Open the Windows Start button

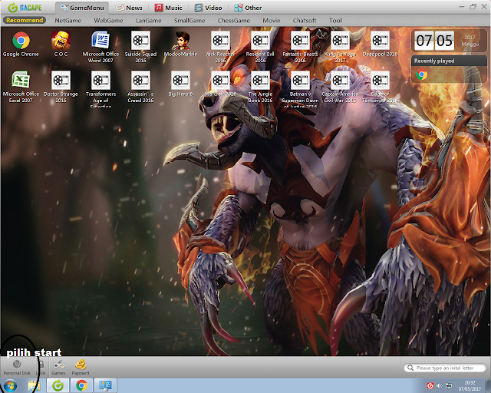tap(10, 385)
